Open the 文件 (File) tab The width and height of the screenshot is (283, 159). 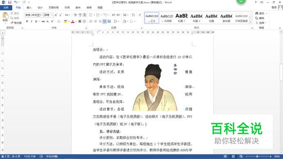point(6,8)
